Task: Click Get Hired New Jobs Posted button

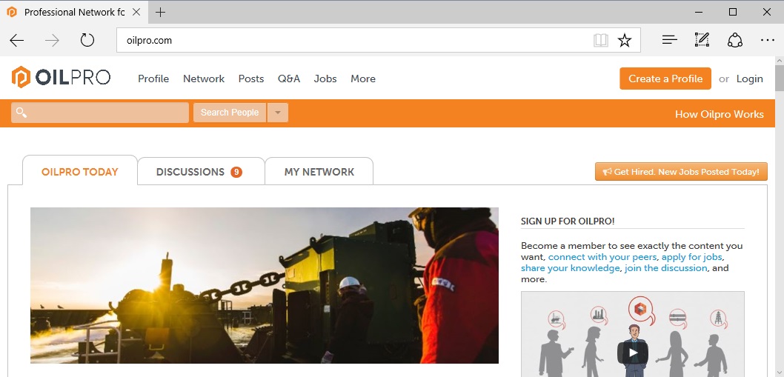Action: [x=681, y=172]
